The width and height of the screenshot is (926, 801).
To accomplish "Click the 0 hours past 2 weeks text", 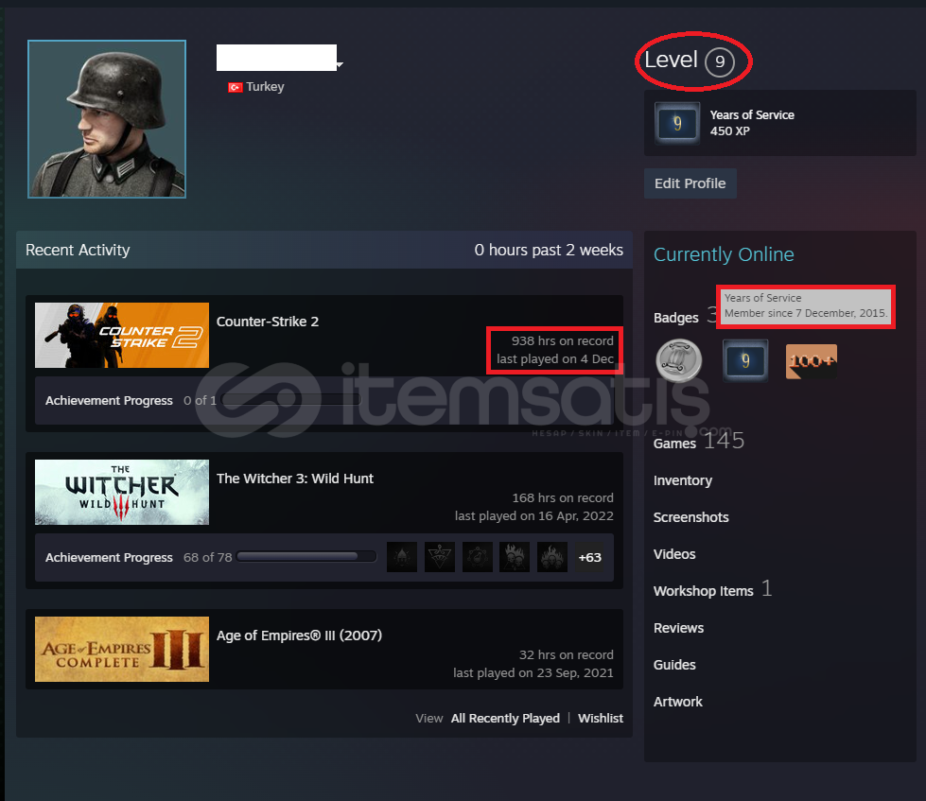I will 549,251.
